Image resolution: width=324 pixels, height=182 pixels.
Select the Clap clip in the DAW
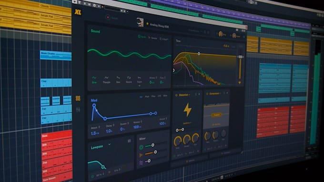(56, 83)
